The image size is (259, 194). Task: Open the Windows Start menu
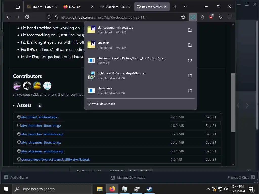tap(6, 189)
